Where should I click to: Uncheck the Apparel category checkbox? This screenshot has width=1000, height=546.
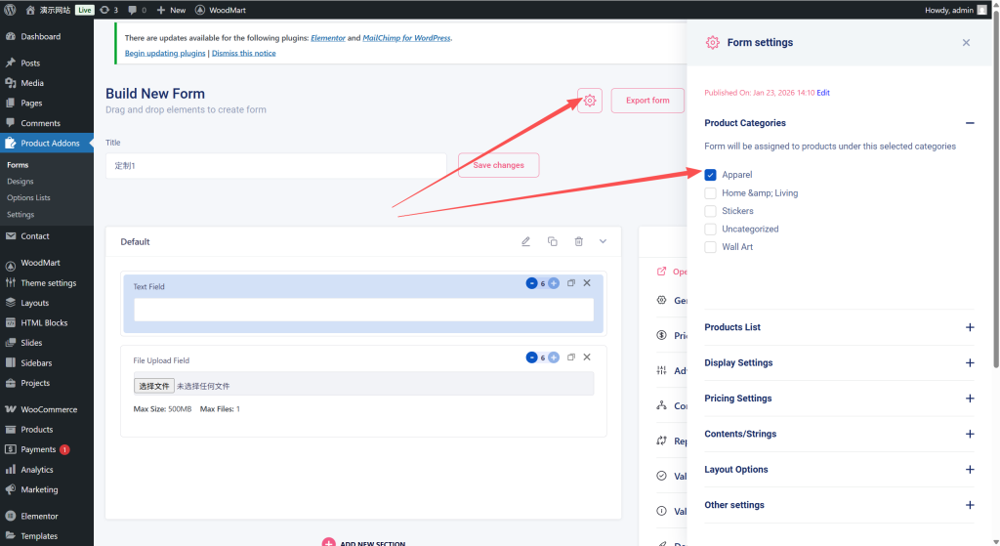(x=711, y=175)
